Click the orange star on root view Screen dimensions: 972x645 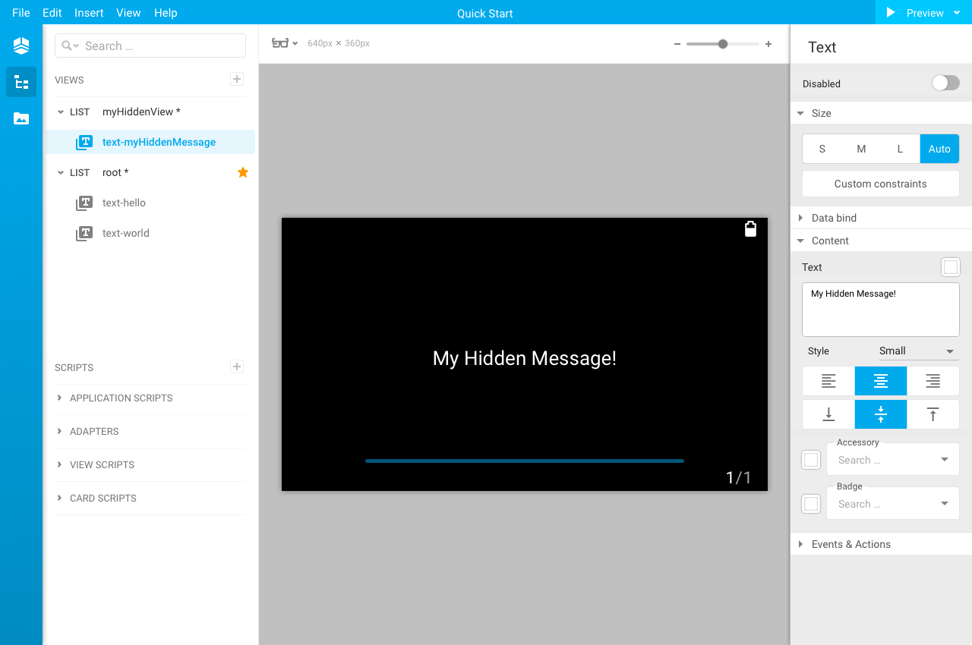coord(243,172)
